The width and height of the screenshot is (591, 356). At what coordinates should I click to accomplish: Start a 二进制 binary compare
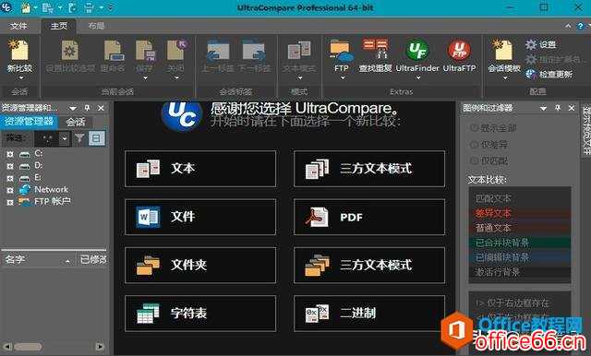click(369, 313)
